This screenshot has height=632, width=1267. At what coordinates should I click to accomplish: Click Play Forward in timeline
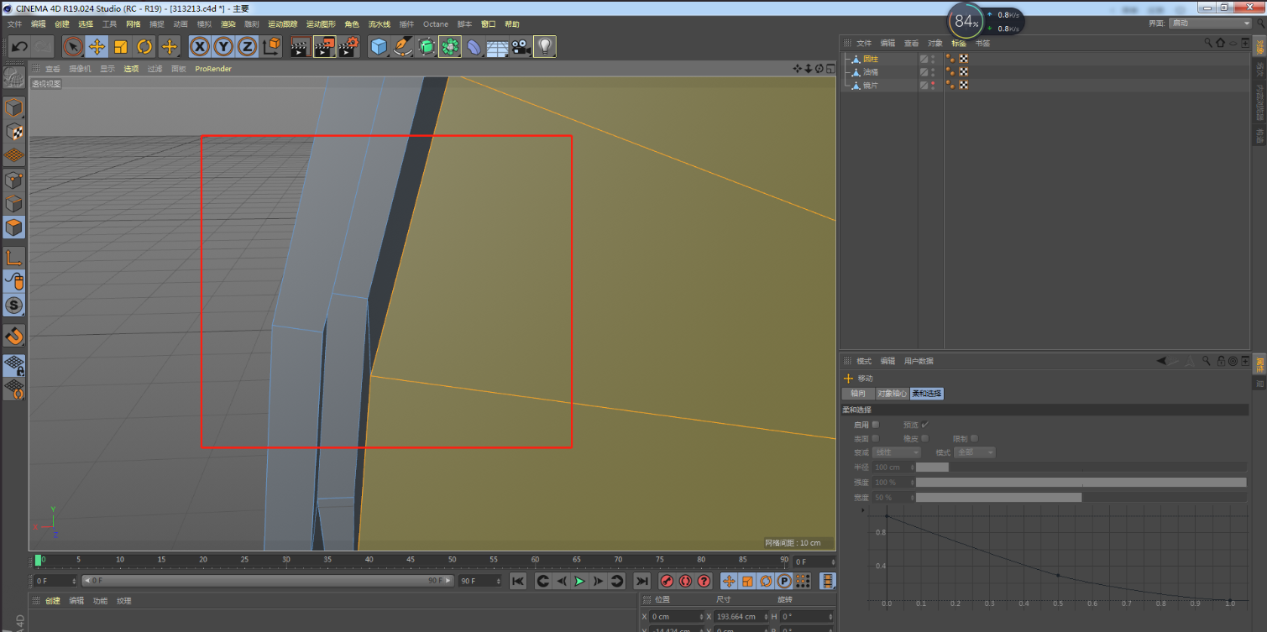579,581
